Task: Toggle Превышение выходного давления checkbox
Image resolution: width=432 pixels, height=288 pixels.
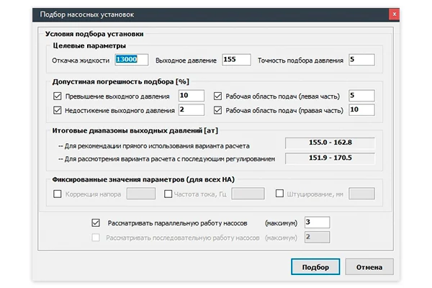Action: [58, 96]
